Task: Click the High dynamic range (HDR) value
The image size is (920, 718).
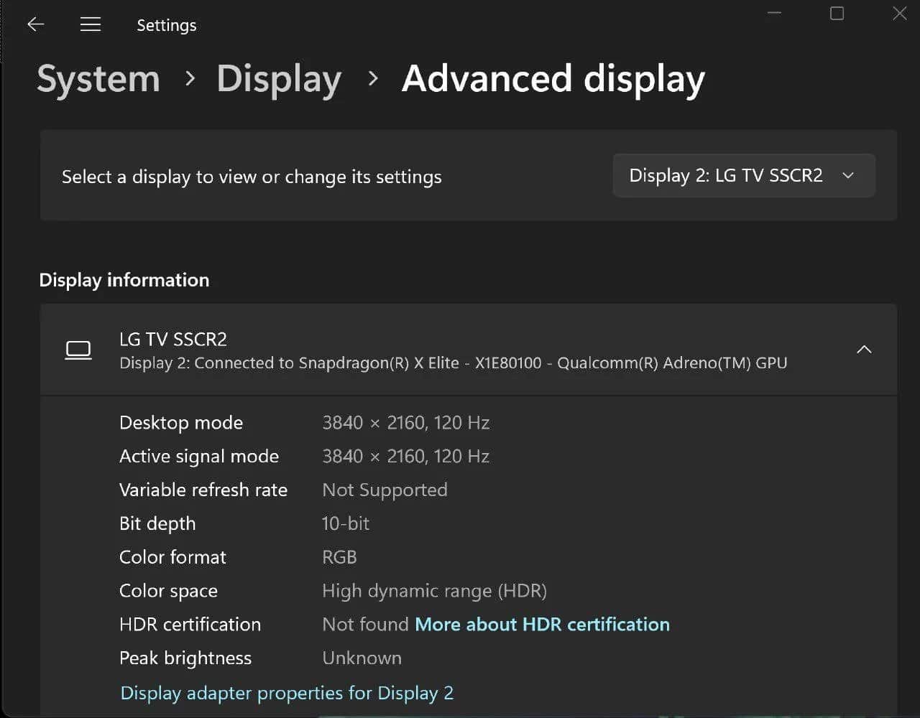Action: pos(434,591)
